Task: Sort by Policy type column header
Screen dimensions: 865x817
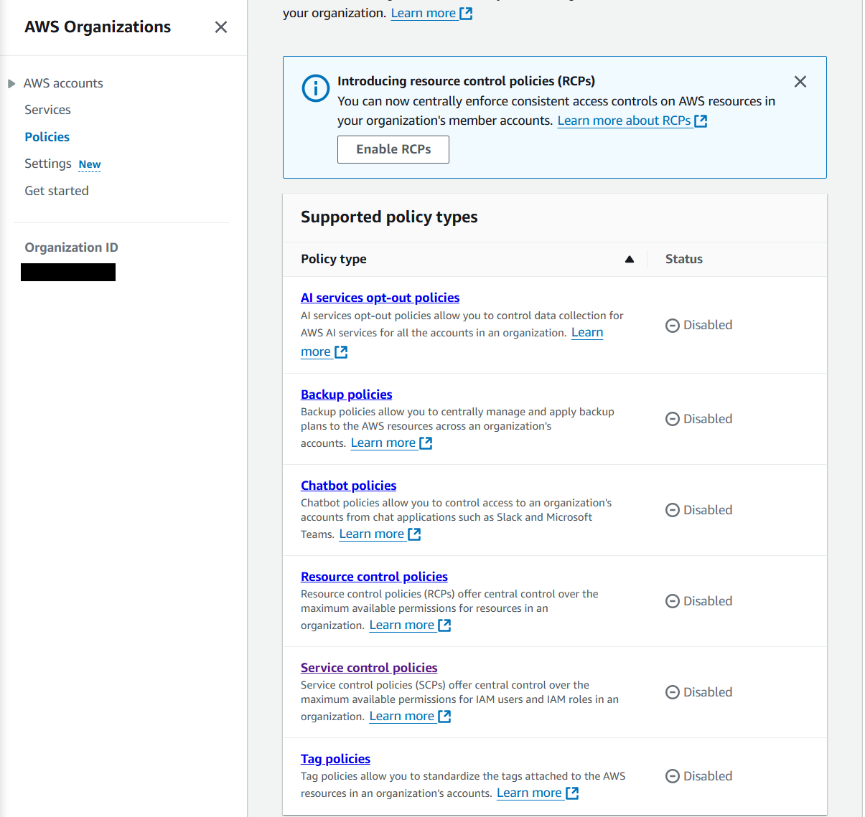Action: (333, 259)
